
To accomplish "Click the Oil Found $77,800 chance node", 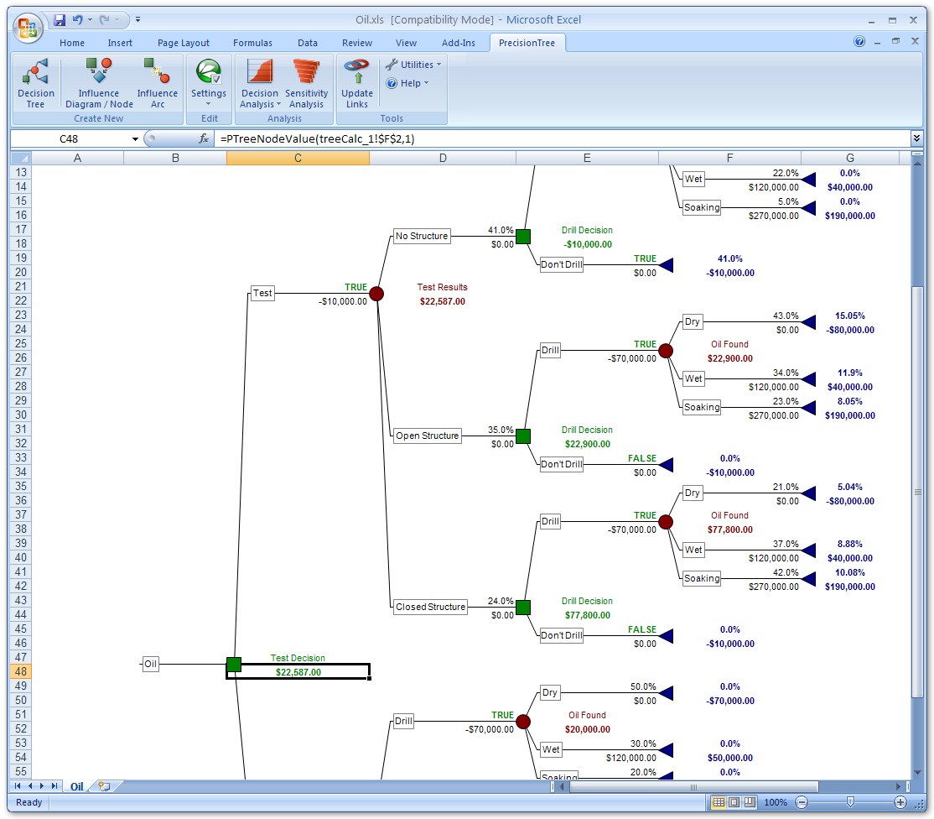I will (x=666, y=522).
